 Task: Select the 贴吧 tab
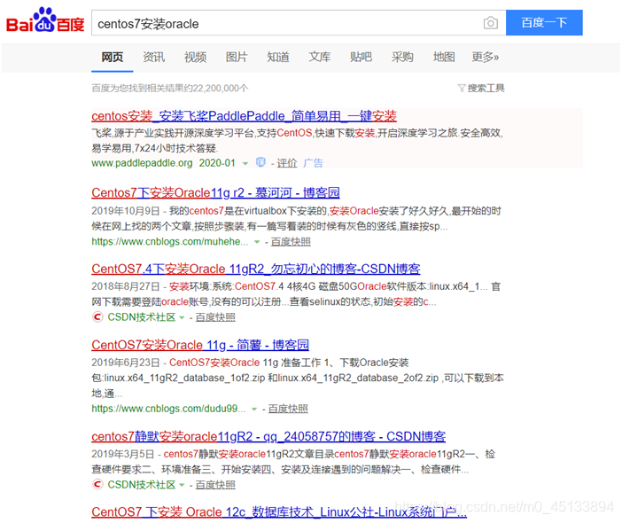361,57
